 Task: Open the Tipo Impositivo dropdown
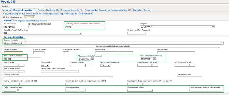45,65
